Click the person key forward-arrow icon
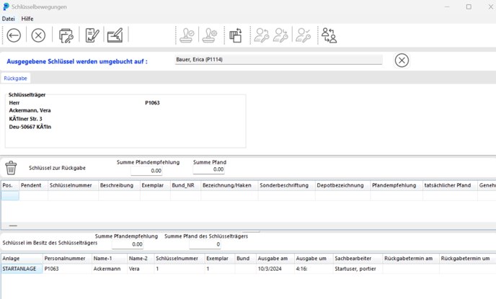496x299 pixels. [281, 35]
